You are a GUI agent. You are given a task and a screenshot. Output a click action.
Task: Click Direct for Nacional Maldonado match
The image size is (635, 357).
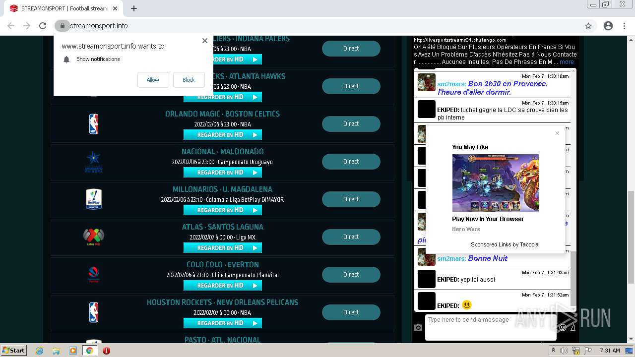pos(351,162)
